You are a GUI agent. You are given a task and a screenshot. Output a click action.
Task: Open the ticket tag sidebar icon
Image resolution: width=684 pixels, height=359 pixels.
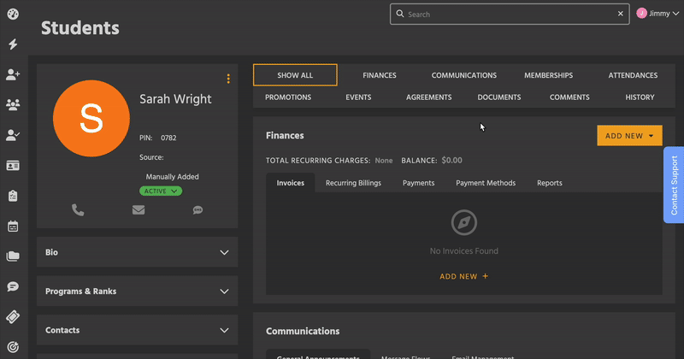point(13,316)
